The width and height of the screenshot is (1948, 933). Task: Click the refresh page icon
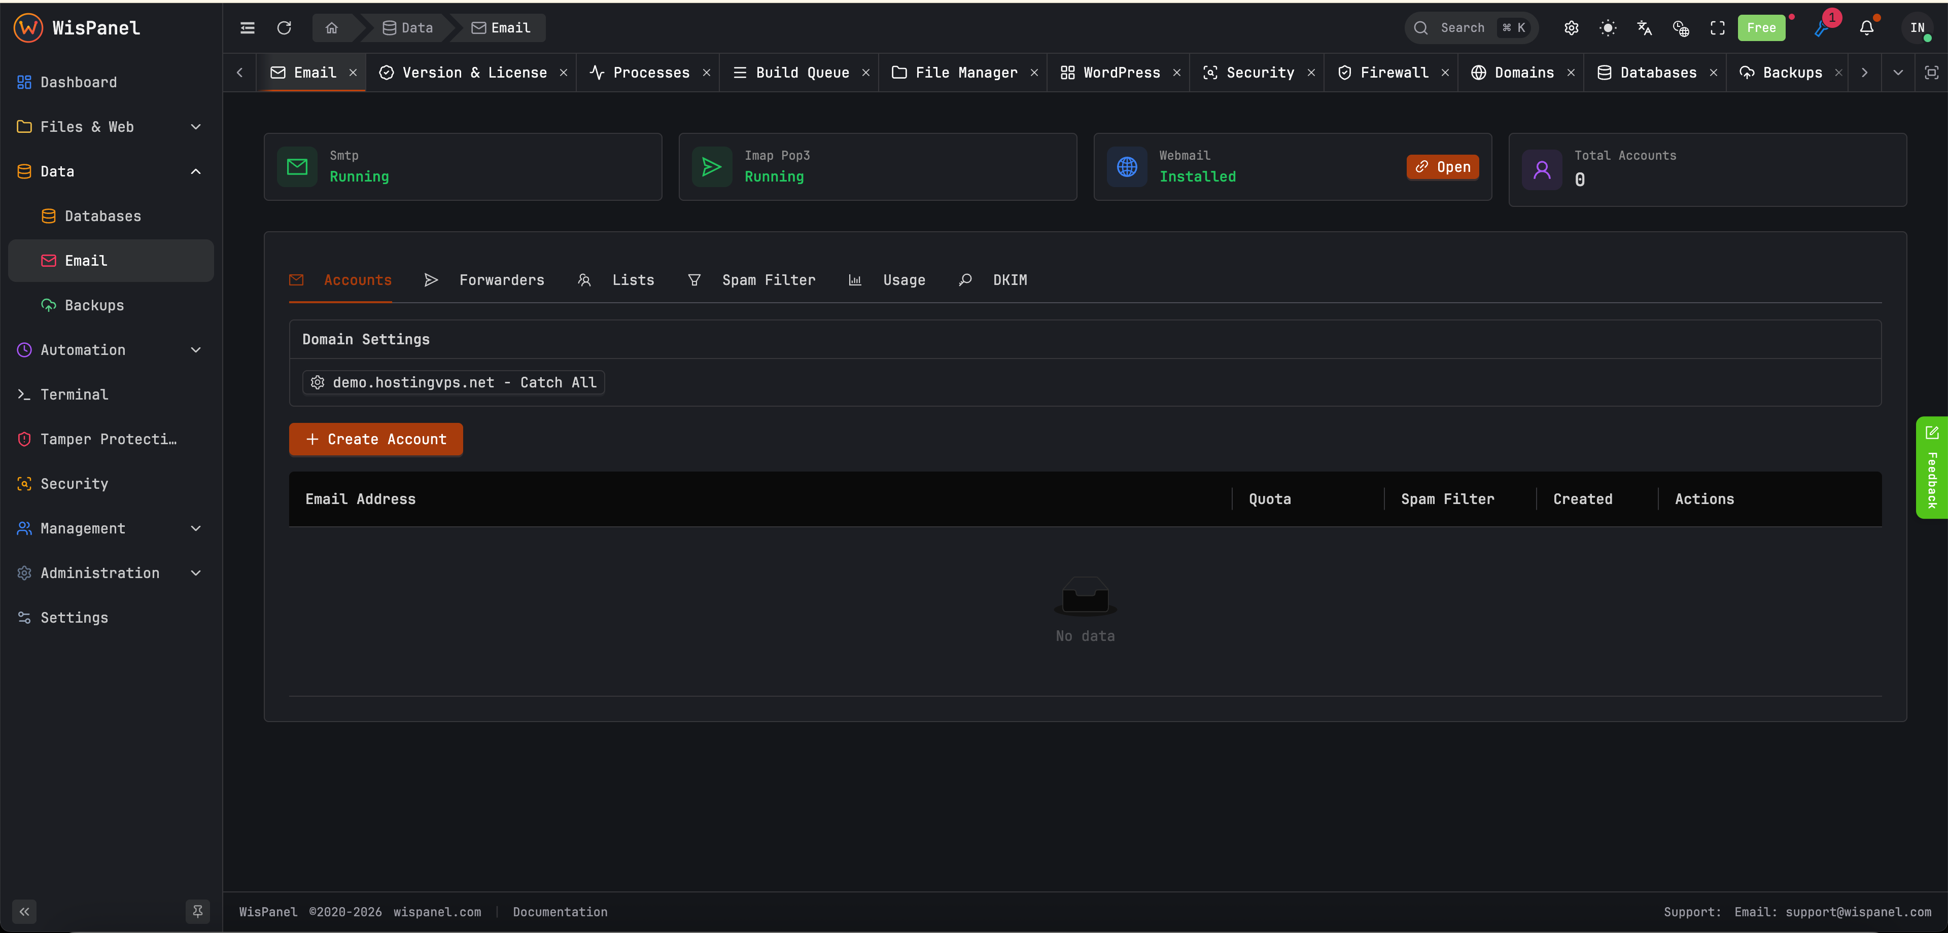(x=284, y=28)
